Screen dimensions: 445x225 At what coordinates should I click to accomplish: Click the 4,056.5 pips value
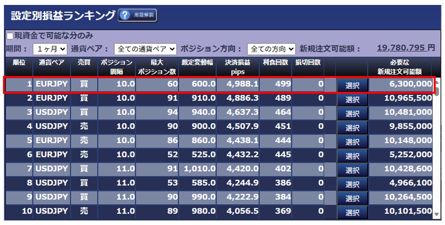coord(242,211)
